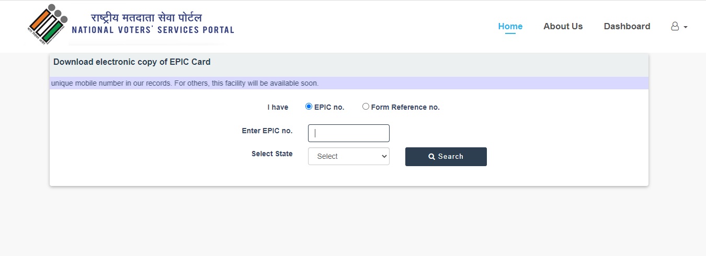Screen dimensions: 706x256
Task: Select the Form Reference no. radio option
Action: click(366, 107)
